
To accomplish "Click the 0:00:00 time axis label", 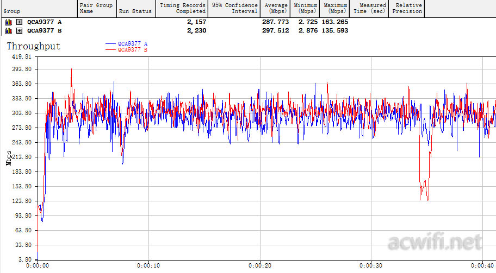I will tap(38, 266).
